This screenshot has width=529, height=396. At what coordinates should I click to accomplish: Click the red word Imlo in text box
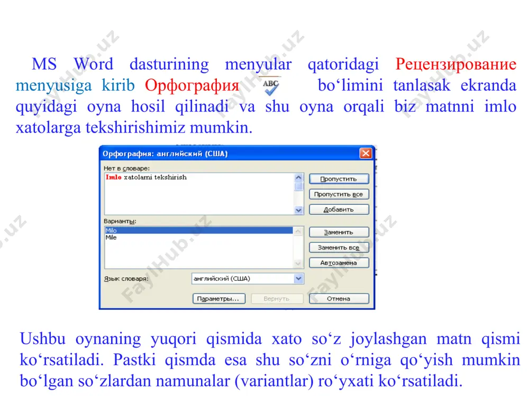coord(113,177)
